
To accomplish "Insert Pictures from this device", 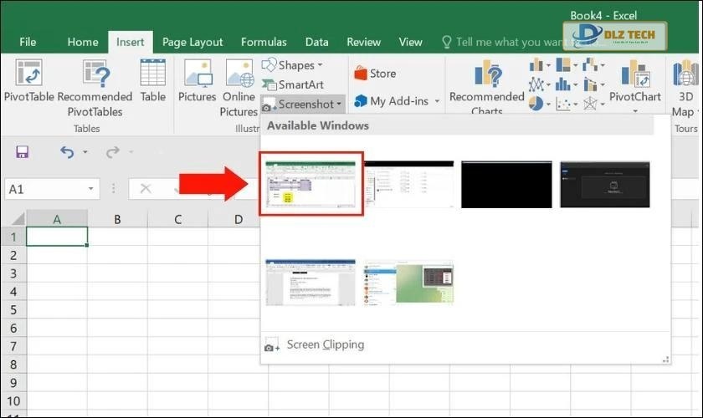I will pyautogui.click(x=198, y=80).
